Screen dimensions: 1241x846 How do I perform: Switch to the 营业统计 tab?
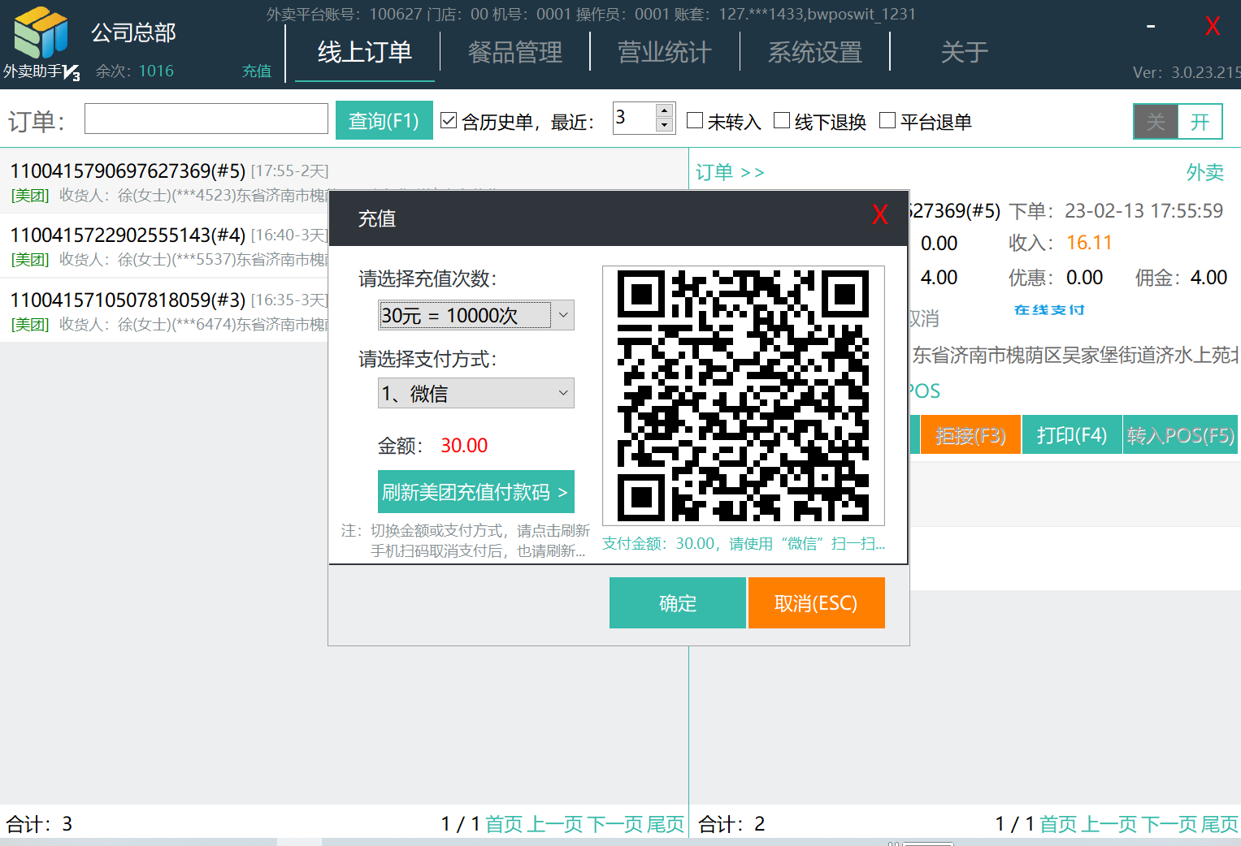tap(665, 53)
